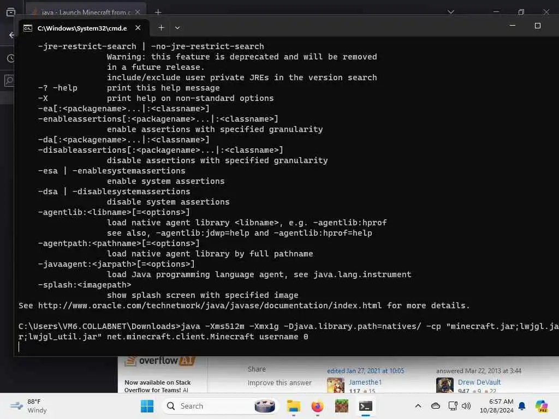Click the Oracle documentation URL text
Viewport: 559px width, 419px height.
click(x=210, y=306)
